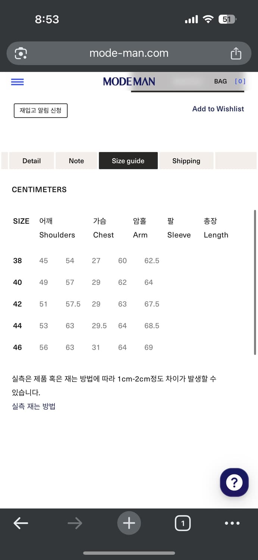View the shopping BAG
258x560 pixels.
point(221,81)
